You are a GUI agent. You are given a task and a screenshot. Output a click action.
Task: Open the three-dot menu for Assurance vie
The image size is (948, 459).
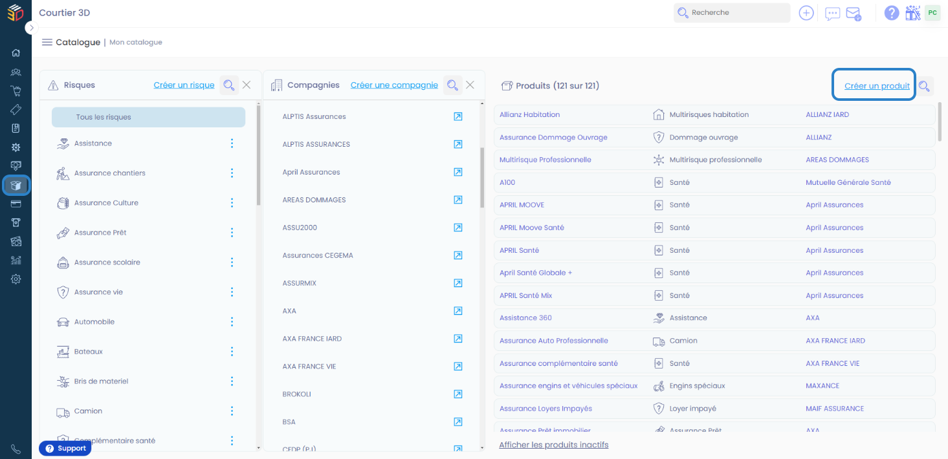[232, 292]
